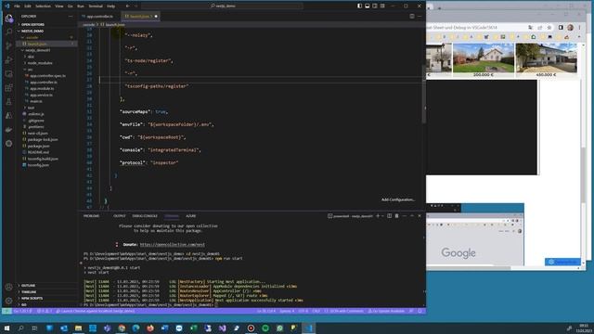Viewport: 594px width, 334px height.
Task: Switch to Azure panel tab
Action: click(x=191, y=216)
